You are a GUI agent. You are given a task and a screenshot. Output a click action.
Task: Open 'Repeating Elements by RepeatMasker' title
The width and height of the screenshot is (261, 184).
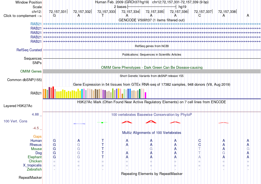tap(152, 174)
